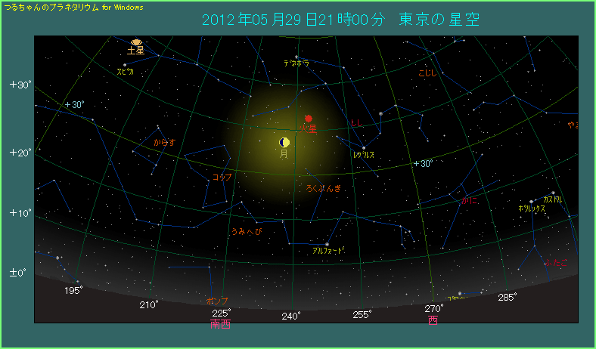Select the うみへび constellation label
Image resolution: width=596 pixels, height=349 pixels.
247,231
